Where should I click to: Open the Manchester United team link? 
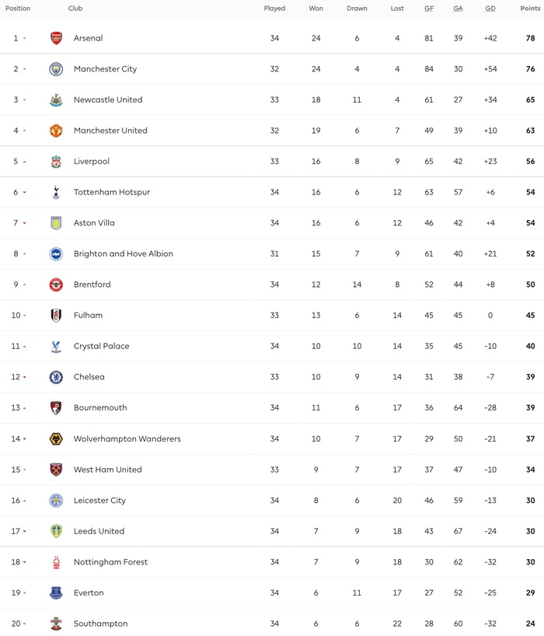pos(110,131)
